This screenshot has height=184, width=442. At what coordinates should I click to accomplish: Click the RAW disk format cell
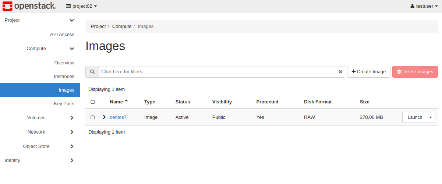tap(310, 117)
